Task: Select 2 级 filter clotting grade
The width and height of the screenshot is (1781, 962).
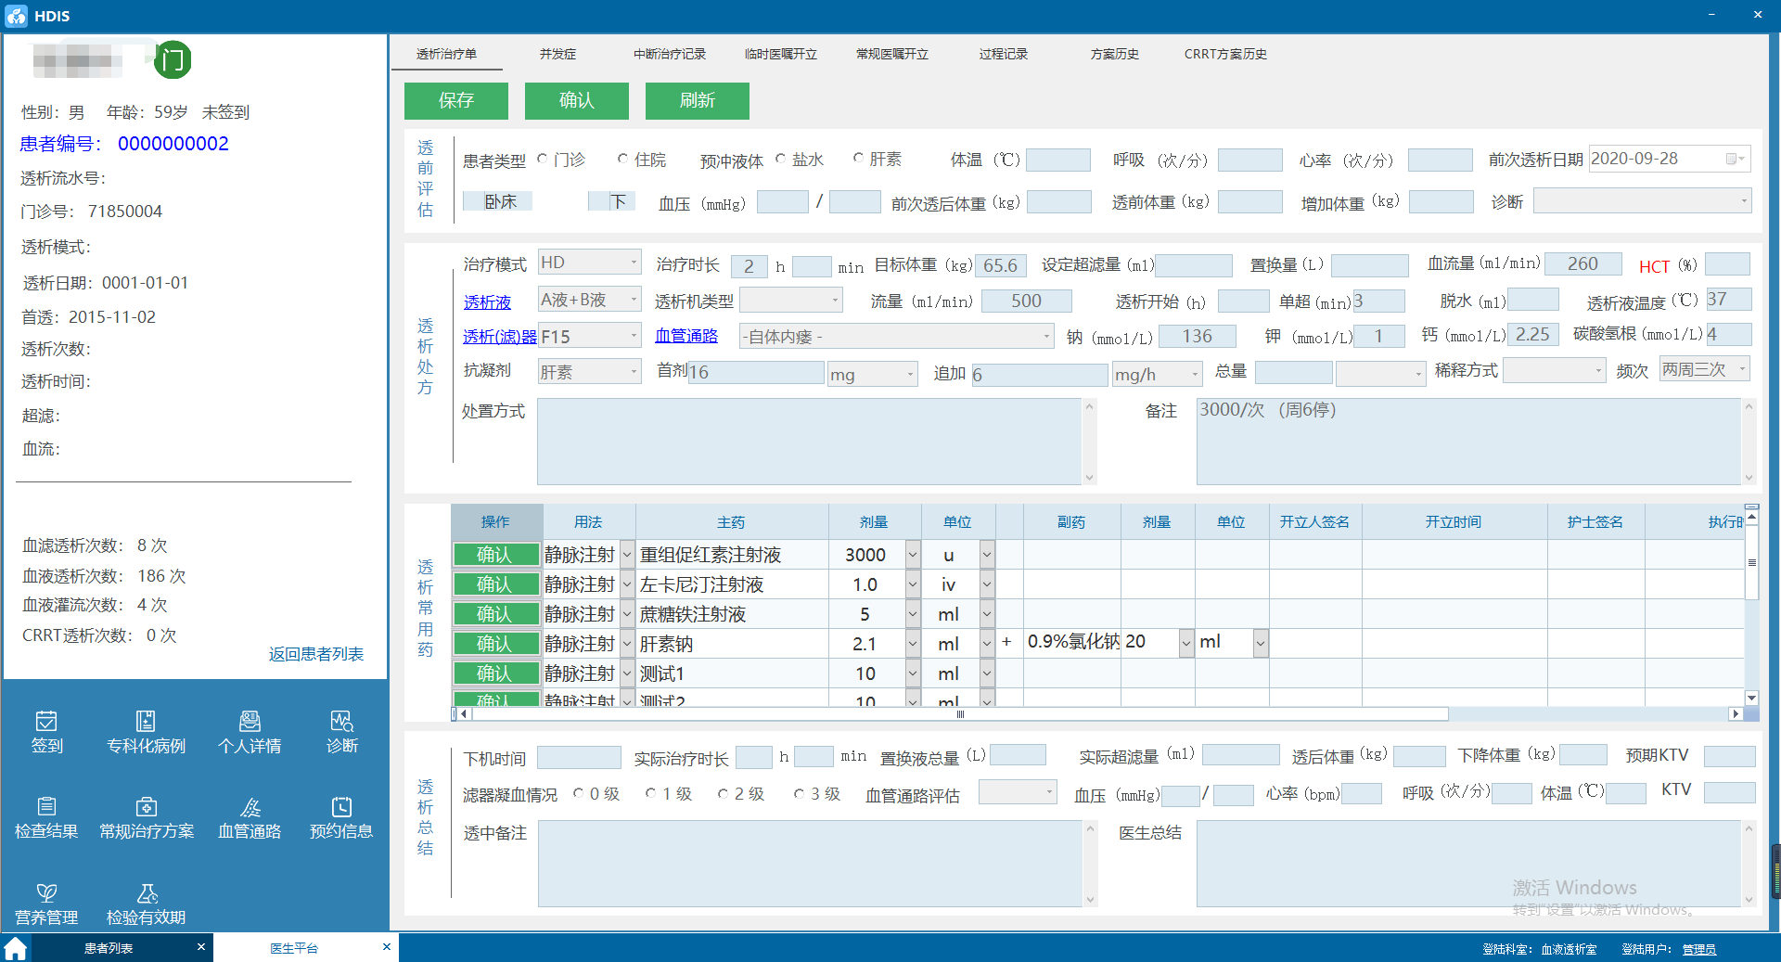Action: 723,794
